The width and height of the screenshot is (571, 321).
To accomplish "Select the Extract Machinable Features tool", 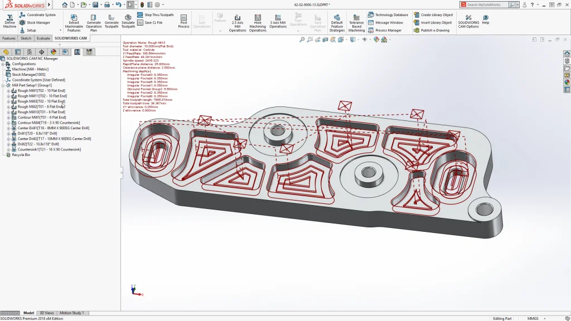I will click(x=73, y=19).
